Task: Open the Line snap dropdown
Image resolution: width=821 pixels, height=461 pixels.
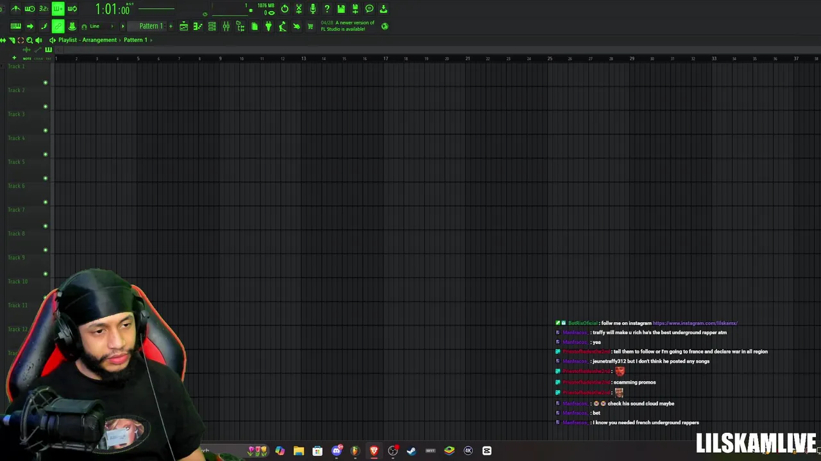Action: (101, 26)
